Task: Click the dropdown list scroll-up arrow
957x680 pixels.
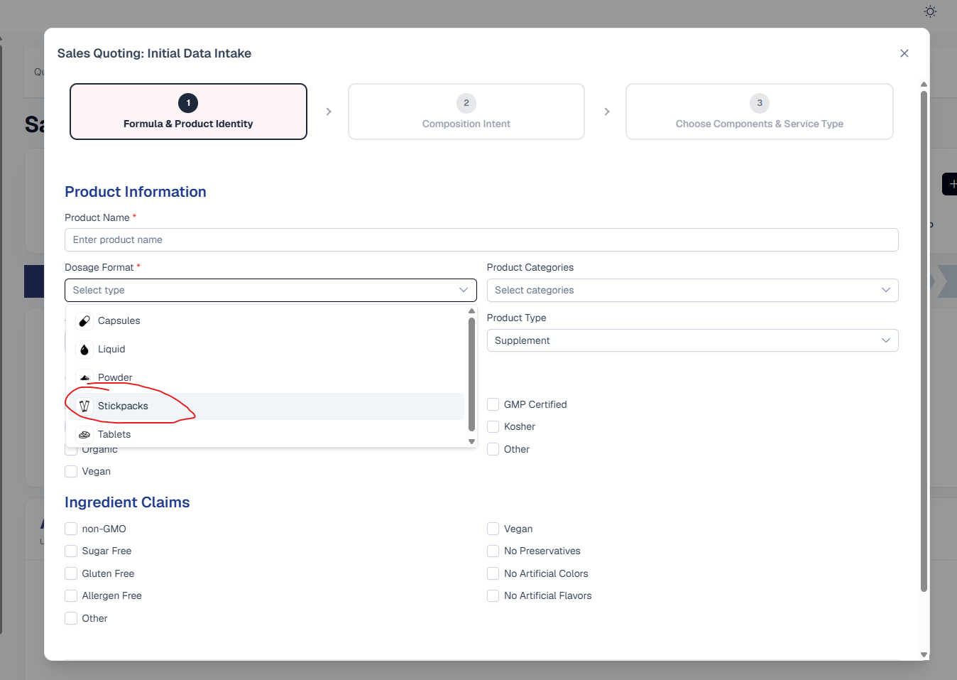Action: coord(471,311)
